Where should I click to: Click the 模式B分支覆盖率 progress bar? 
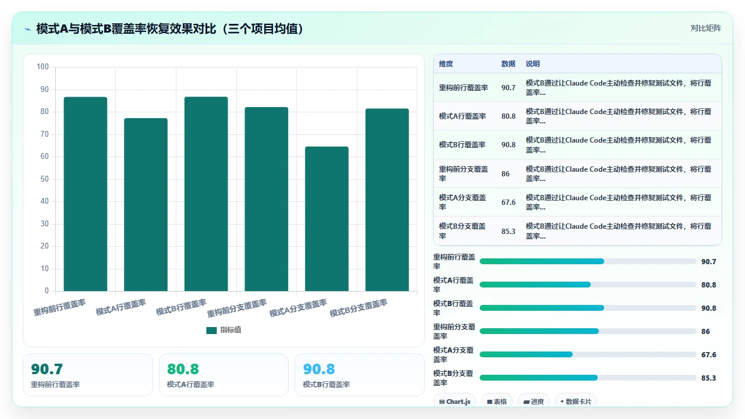588,378
